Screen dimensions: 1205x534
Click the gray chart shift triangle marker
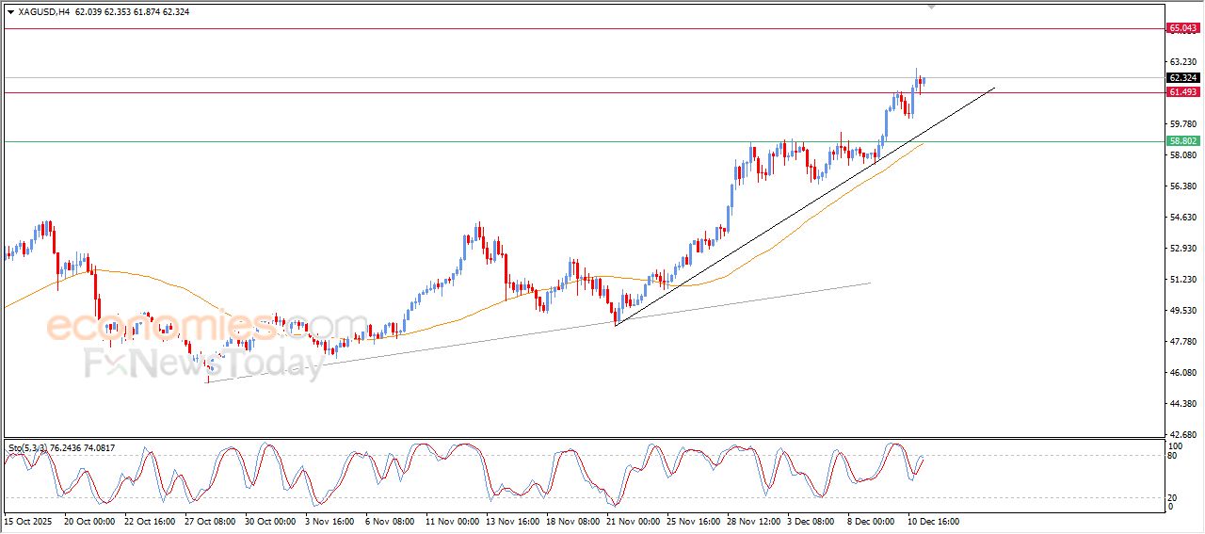(x=932, y=7)
